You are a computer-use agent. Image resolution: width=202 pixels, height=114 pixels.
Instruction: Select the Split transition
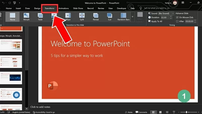[x=82, y=17]
